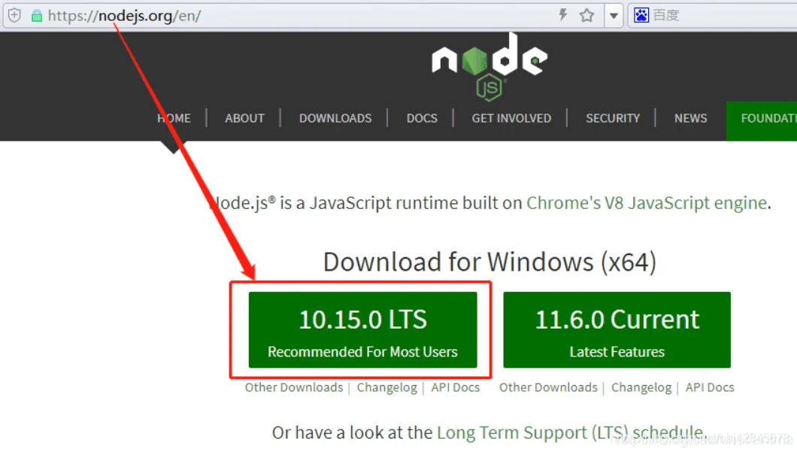Open the DOCS nav item
Image resolution: width=797 pixels, height=452 pixels.
tap(422, 119)
